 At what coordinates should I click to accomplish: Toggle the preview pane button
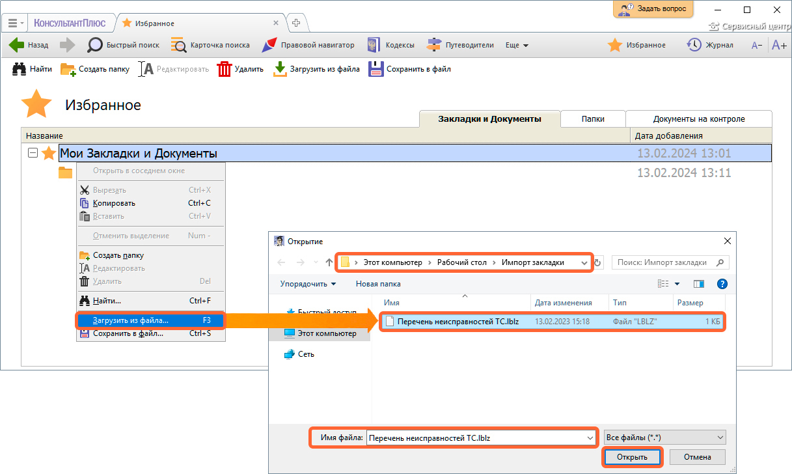click(699, 284)
